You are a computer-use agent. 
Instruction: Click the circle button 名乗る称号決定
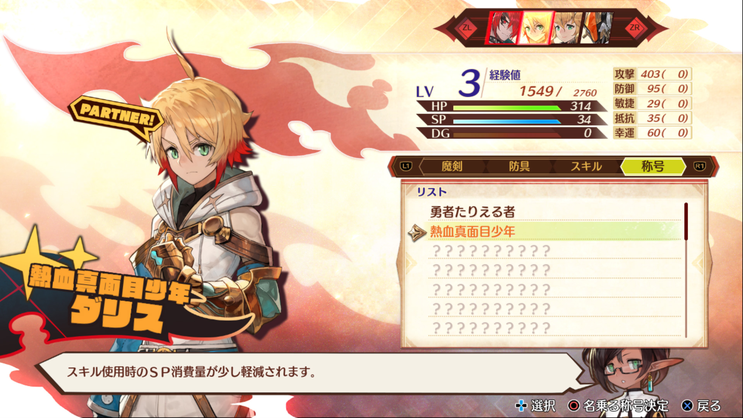618,406
